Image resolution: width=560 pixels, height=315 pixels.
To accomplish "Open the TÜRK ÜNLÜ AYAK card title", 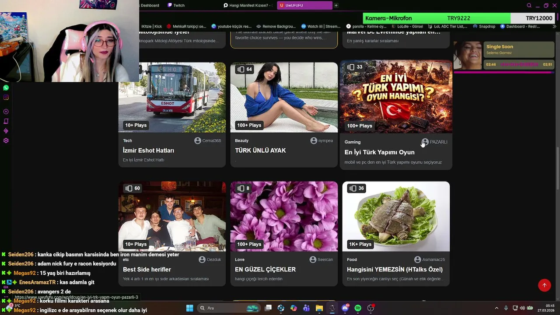I will pyautogui.click(x=260, y=150).
